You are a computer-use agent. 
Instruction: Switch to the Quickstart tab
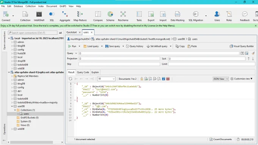coord(71,32)
